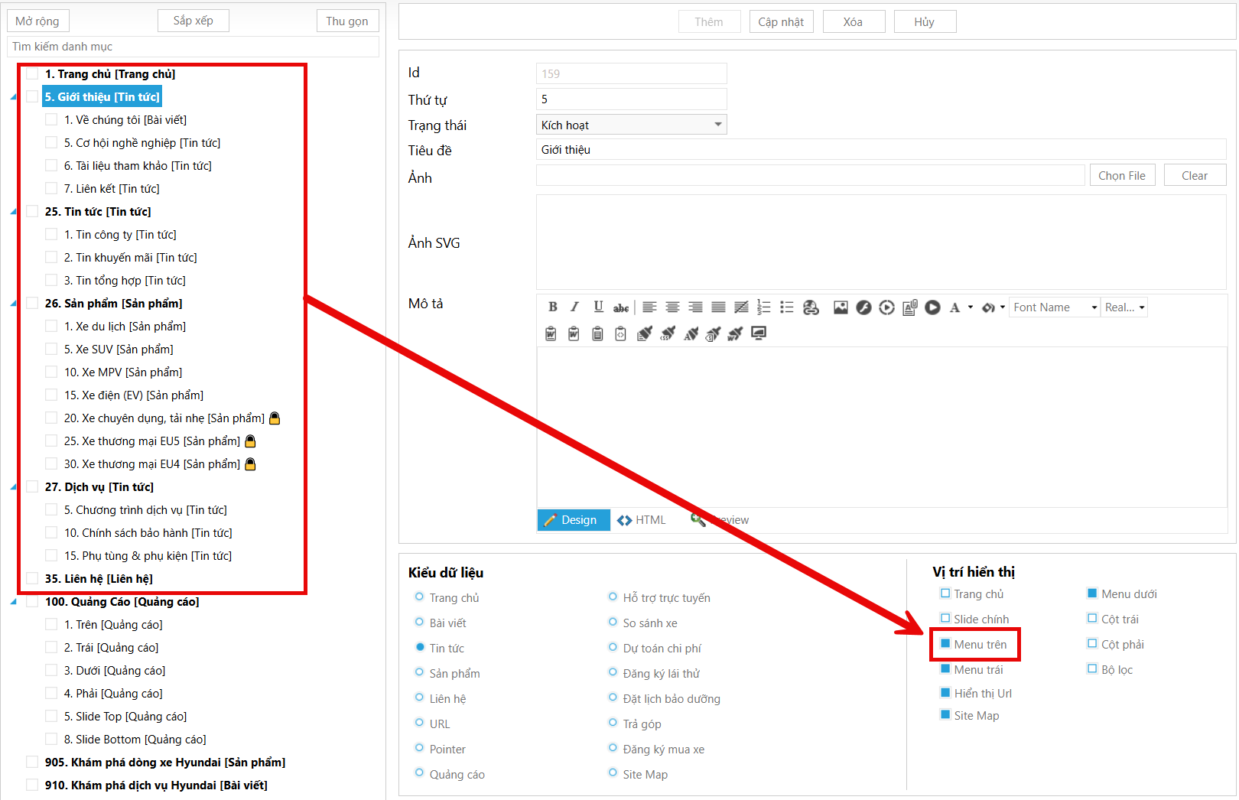This screenshot has height=800, width=1239.
Task: Open the font color picker
Action: click(954, 307)
